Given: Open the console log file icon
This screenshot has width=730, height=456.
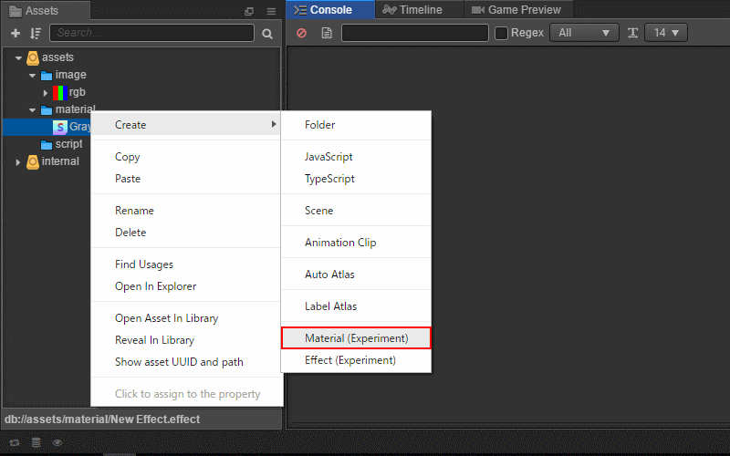Looking at the screenshot, I should click(x=327, y=33).
